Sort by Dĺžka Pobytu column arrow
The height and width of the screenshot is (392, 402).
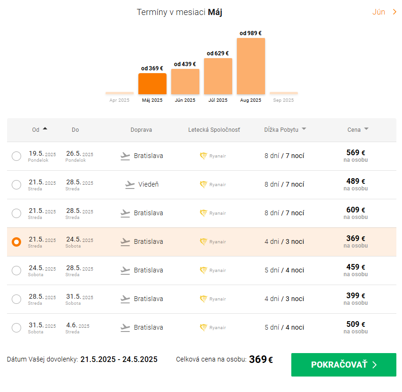[x=304, y=129]
